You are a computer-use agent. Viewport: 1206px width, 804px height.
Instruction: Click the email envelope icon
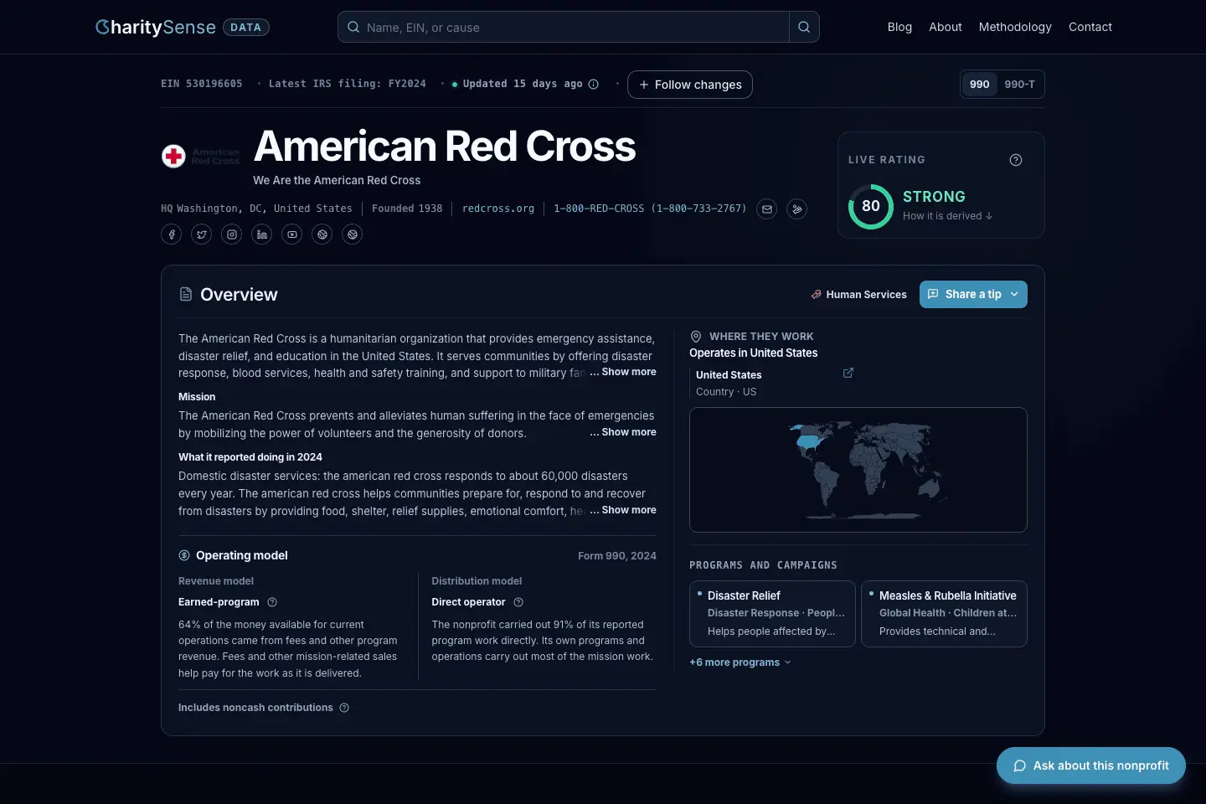[x=766, y=209]
